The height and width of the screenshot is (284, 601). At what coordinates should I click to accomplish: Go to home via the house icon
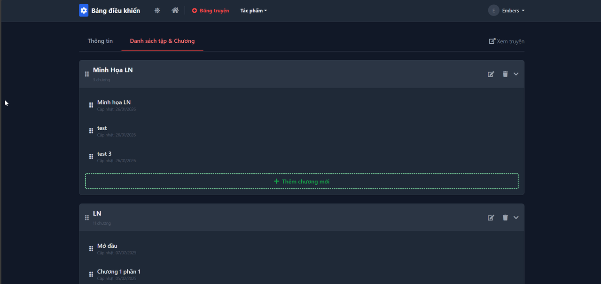pyautogui.click(x=175, y=10)
